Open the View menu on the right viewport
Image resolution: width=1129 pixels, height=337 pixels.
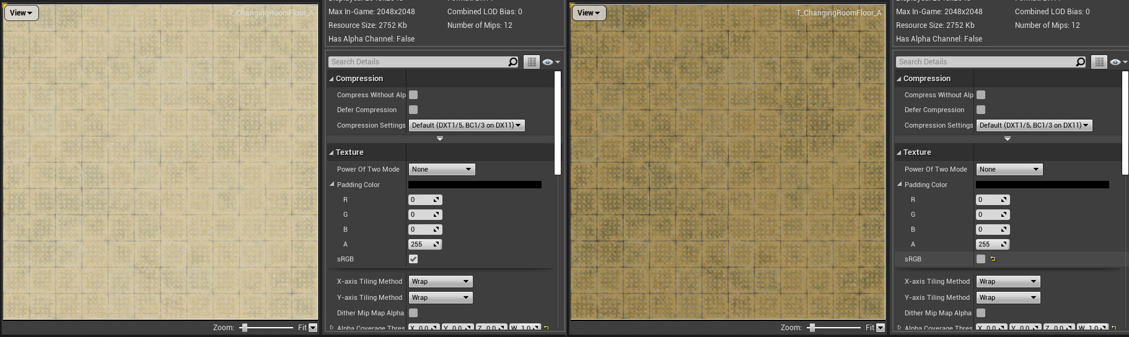[589, 12]
